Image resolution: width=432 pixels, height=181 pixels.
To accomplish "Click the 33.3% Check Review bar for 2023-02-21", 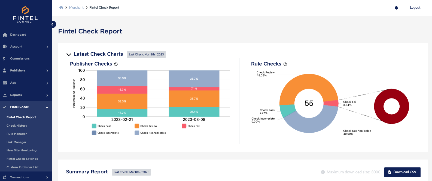I will 122,101.
